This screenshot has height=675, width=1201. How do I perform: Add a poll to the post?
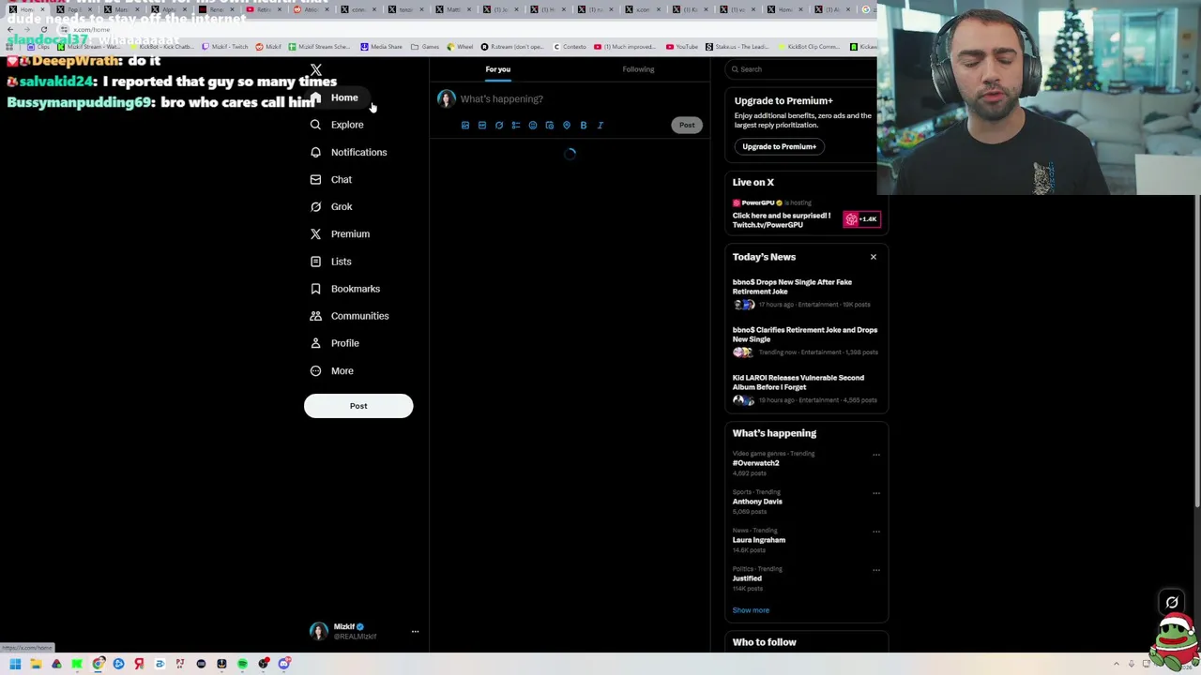click(516, 125)
